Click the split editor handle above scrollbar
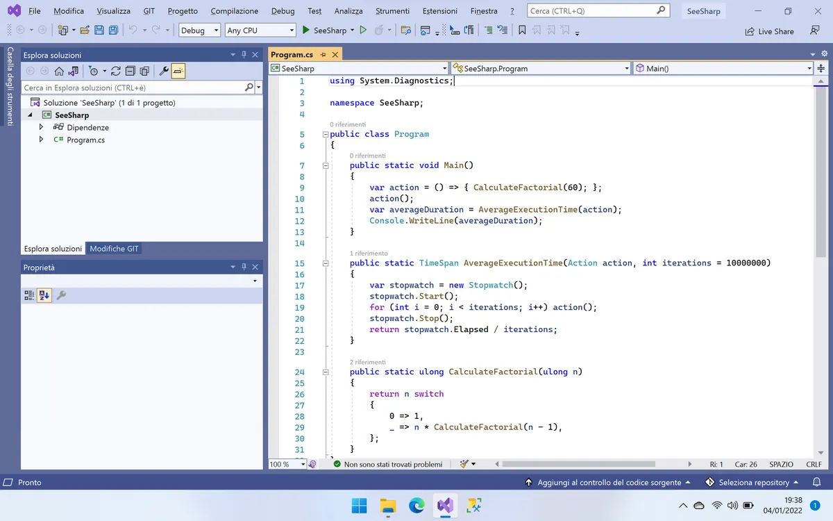 [821, 68]
